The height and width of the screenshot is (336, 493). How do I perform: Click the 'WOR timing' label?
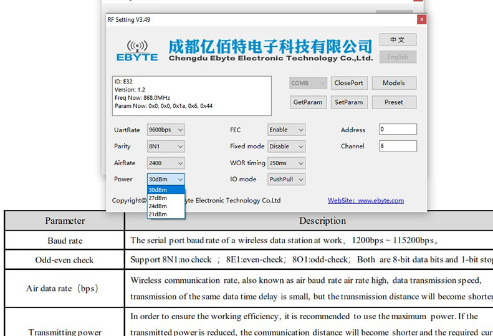(248, 163)
